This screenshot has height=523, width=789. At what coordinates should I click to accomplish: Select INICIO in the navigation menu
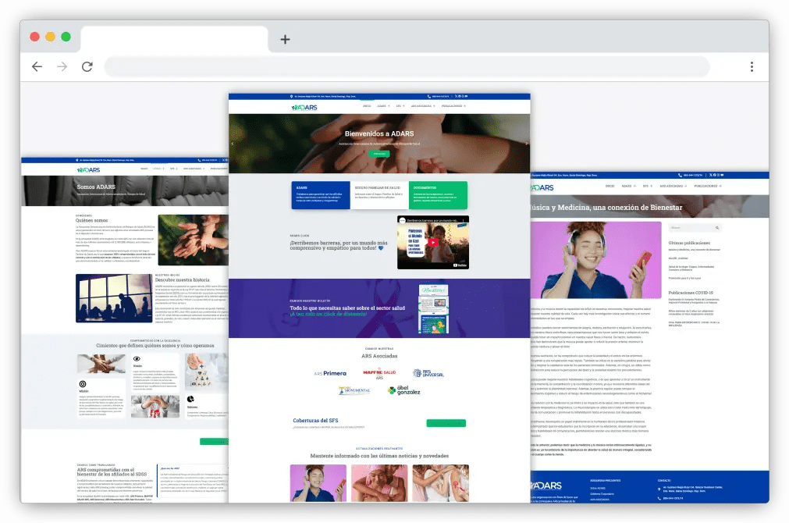click(x=367, y=106)
